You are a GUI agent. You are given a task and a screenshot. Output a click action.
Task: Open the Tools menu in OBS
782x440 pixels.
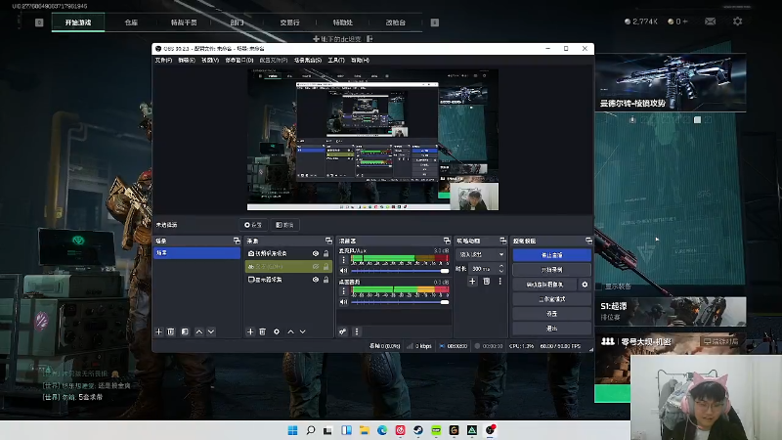[336, 60]
